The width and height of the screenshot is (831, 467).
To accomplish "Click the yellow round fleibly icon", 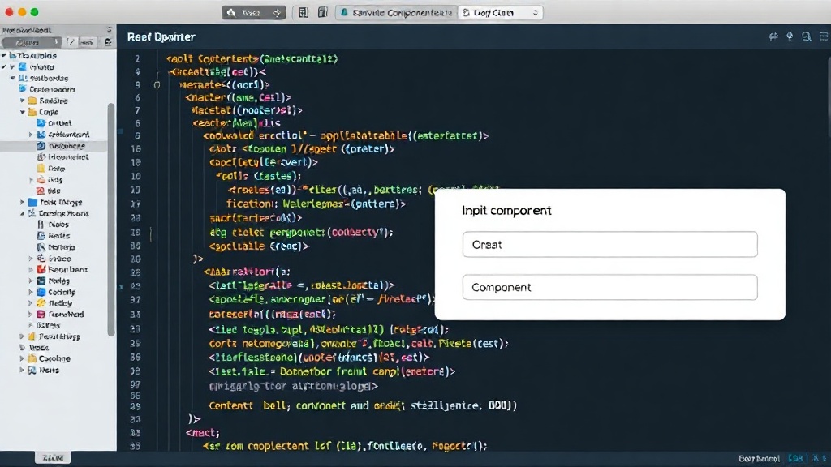I will click(41, 303).
